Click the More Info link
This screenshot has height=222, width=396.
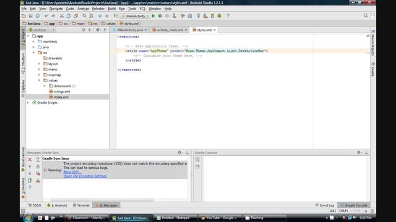coord(72,172)
